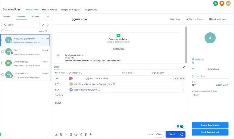
Task: Click the phone icon under Assign to
Action: [x=193, y=63]
